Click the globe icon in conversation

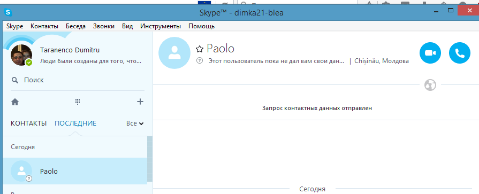coord(430,85)
